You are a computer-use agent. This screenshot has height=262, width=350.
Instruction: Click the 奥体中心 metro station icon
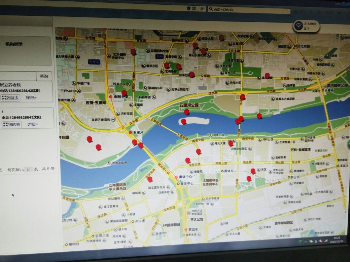click(176, 177)
